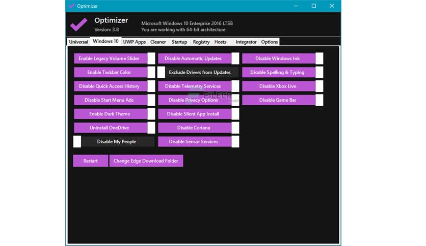Close the Optimizer window
The image size is (426, 246).
(332, 6)
